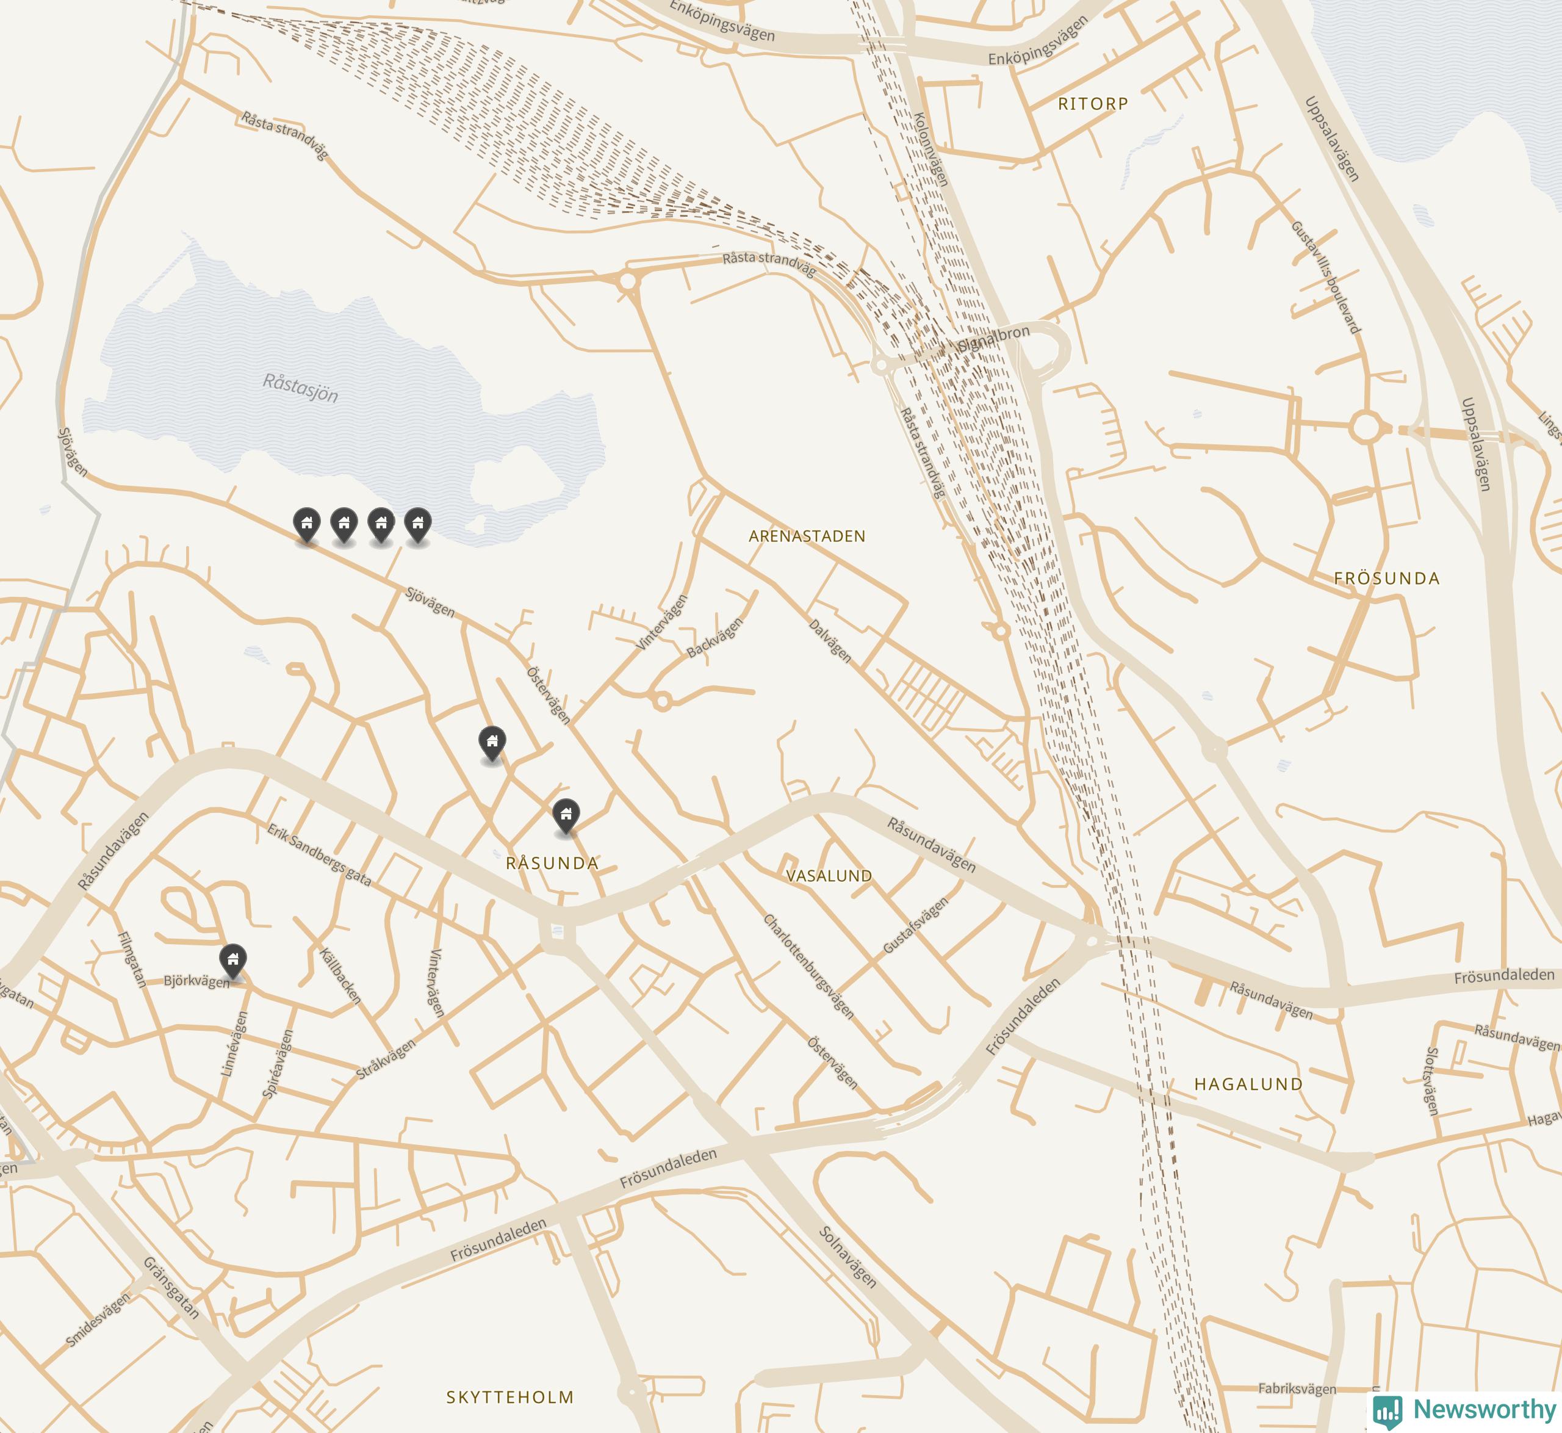Click the Charlottenburgsvägen street label

point(808,967)
